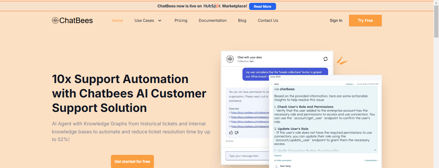This screenshot has height=168, width=439.
Task: Open the Documentation page
Action: (x=212, y=21)
